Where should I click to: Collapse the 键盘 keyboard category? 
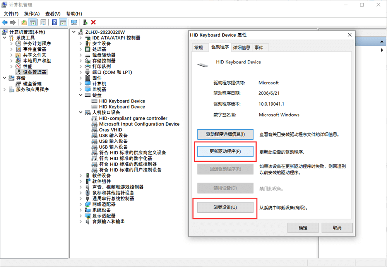point(80,95)
